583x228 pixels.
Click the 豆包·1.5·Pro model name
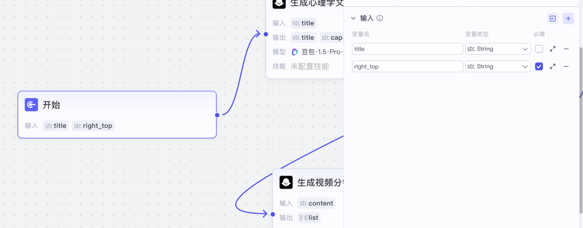click(x=322, y=52)
